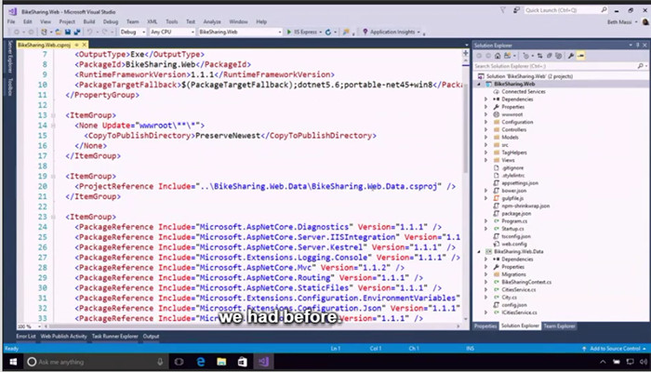The width and height of the screenshot is (651, 372).
Task: Open the Toolbox side tab
Action: click(x=10, y=86)
